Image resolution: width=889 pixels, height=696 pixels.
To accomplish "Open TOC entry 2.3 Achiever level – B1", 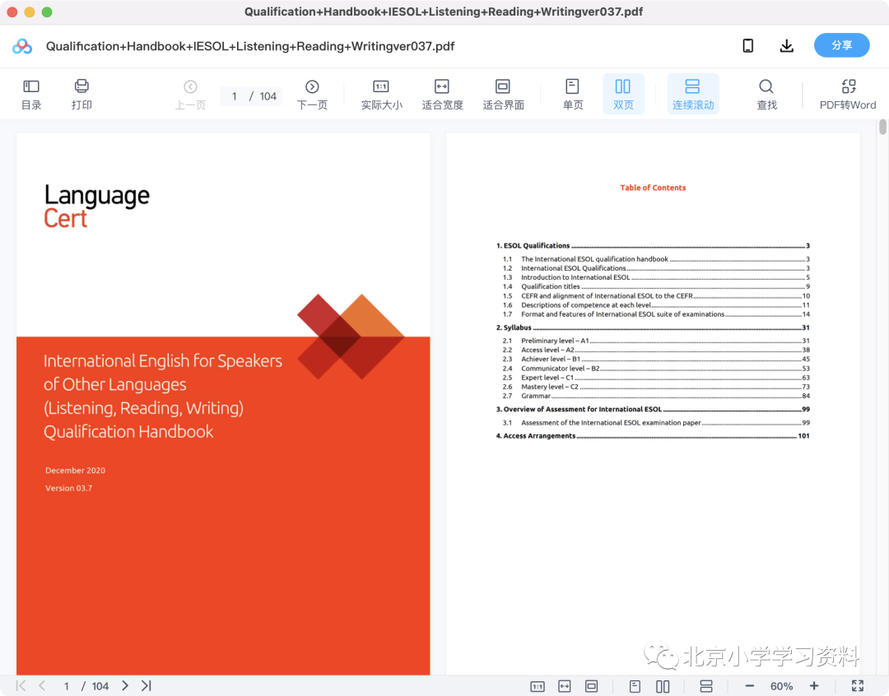I will pyautogui.click(x=656, y=359).
